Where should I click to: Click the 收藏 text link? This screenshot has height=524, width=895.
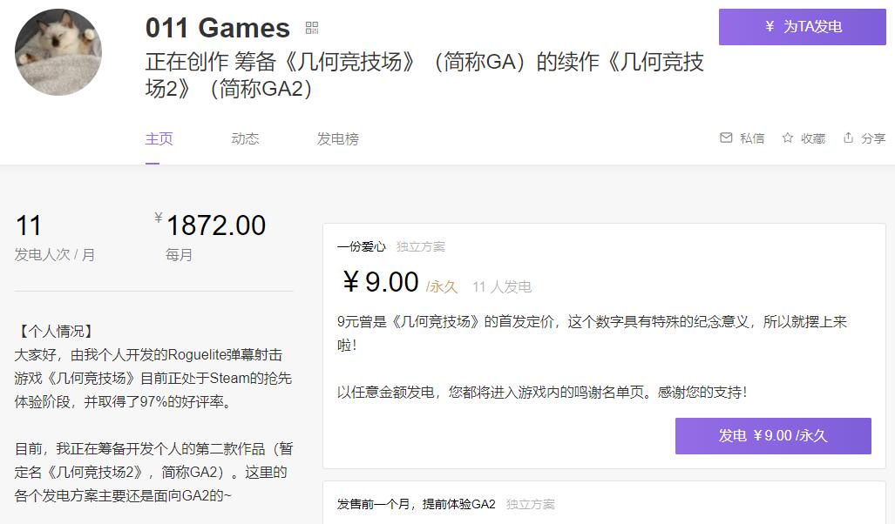click(813, 138)
